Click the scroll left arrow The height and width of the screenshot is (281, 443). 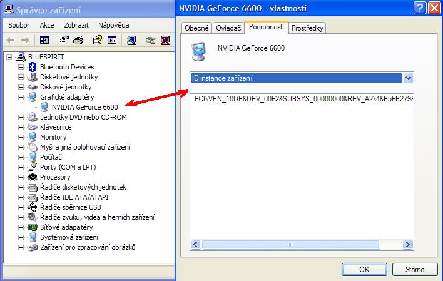tap(196, 244)
